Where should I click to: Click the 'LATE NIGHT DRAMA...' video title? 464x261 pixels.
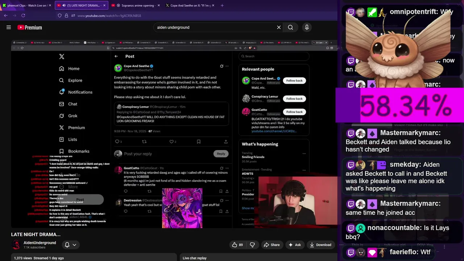tap(36, 235)
